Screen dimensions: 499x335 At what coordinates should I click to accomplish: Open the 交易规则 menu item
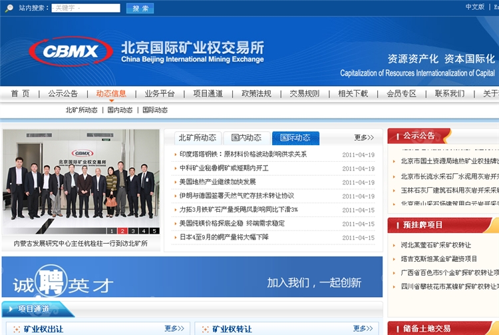pyautogui.click(x=305, y=94)
